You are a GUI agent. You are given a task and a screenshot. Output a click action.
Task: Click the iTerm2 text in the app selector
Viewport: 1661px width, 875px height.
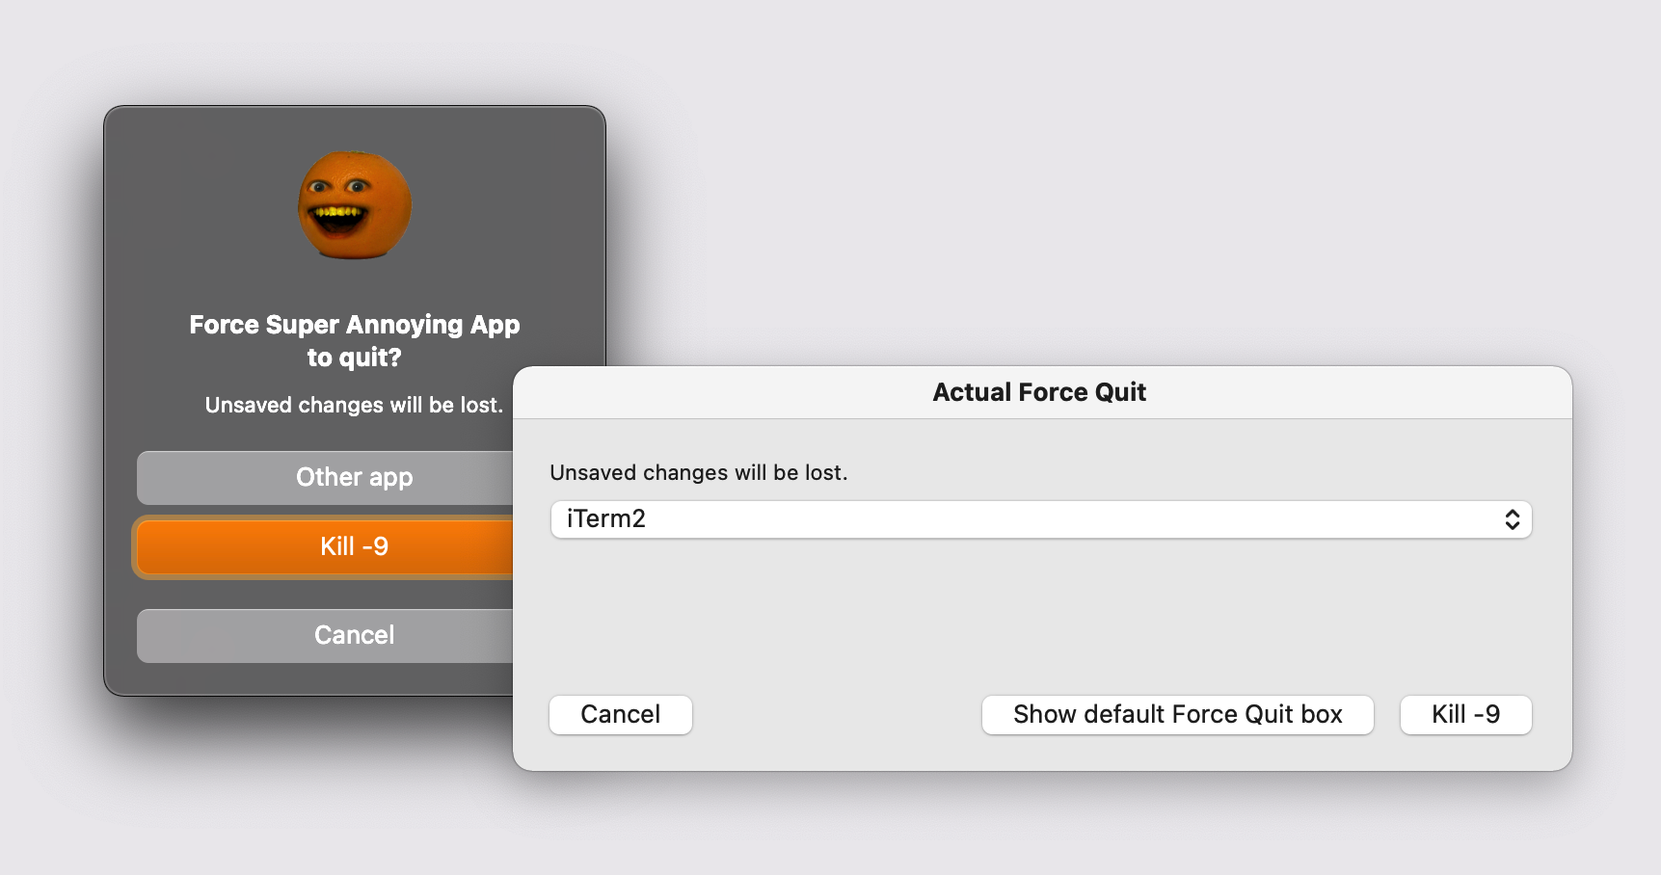tap(606, 519)
